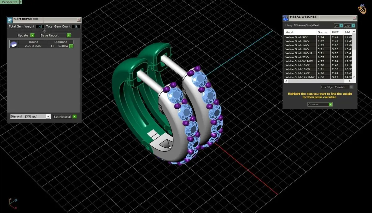Image resolution: width=372 pixels, height=213 pixels.
Task: Click the Metal column header
Action: [300, 32]
